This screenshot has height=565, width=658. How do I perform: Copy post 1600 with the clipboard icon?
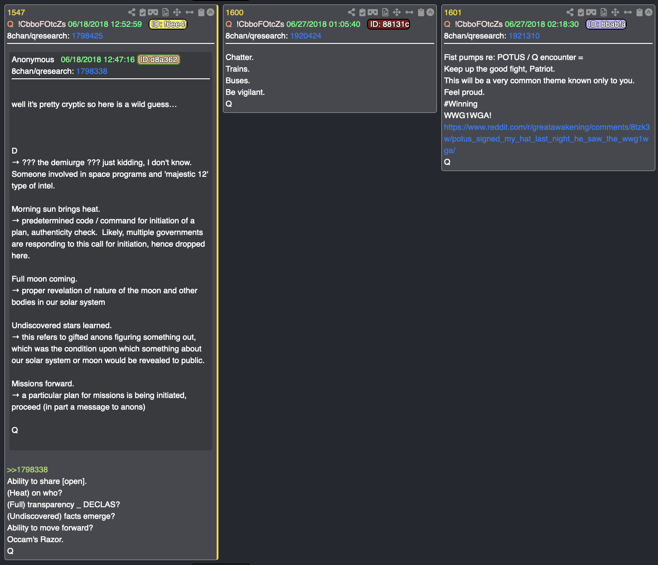click(x=421, y=13)
